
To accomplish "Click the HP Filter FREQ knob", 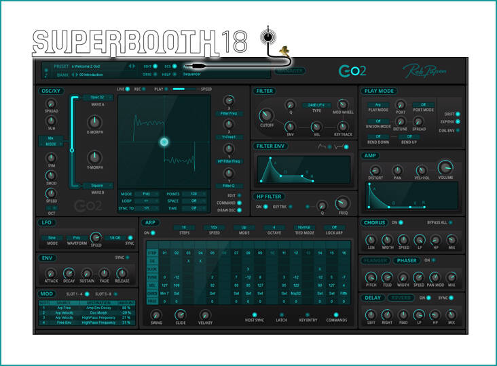I will (343, 203).
